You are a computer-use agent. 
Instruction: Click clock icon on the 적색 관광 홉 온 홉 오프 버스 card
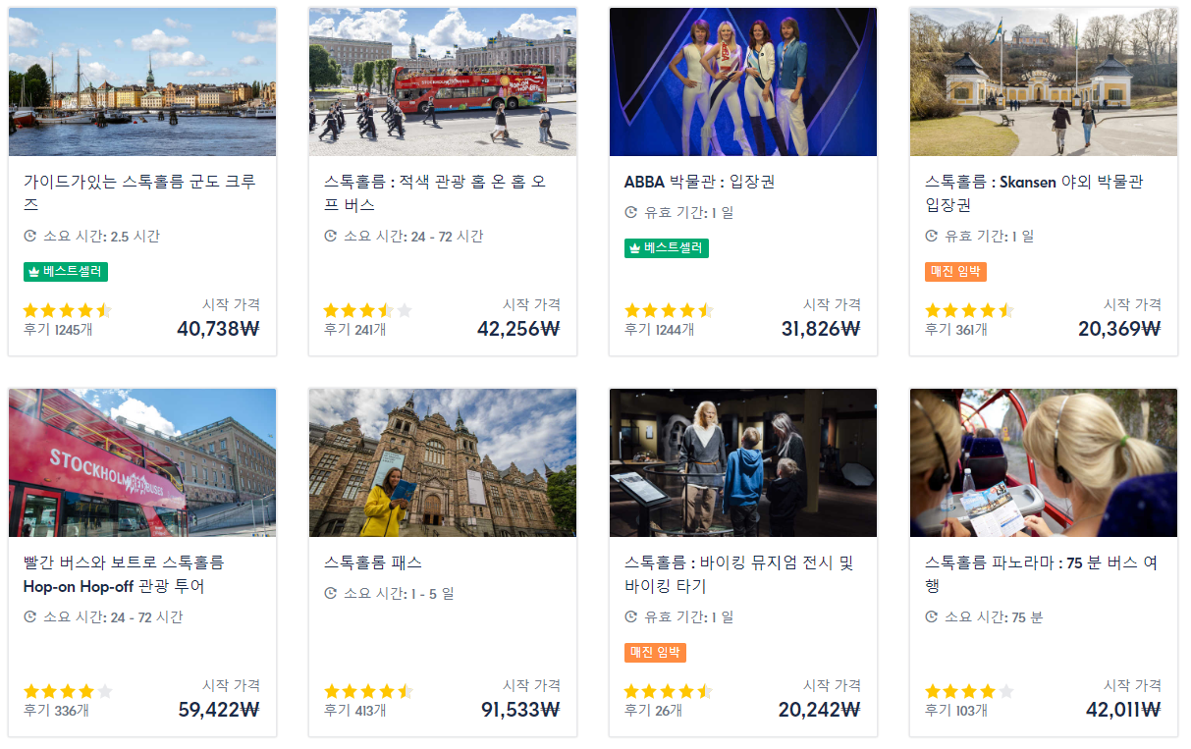coord(330,236)
